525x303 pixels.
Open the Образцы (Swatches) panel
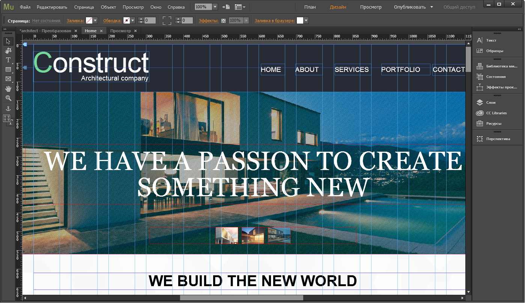[x=494, y=51]
